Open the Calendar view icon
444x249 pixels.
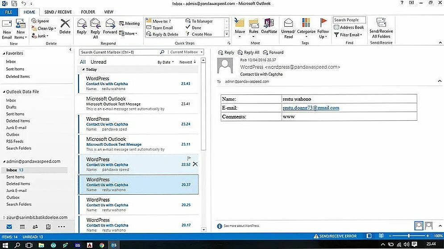click(x=22, y=227)
